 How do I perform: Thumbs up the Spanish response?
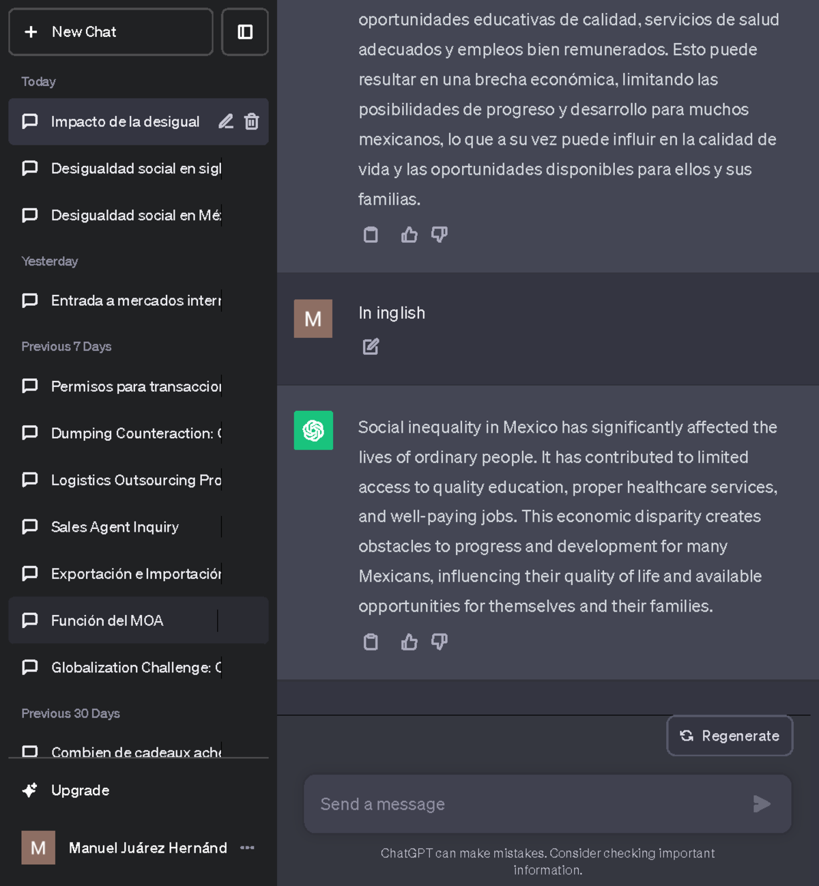coord(409,234)
